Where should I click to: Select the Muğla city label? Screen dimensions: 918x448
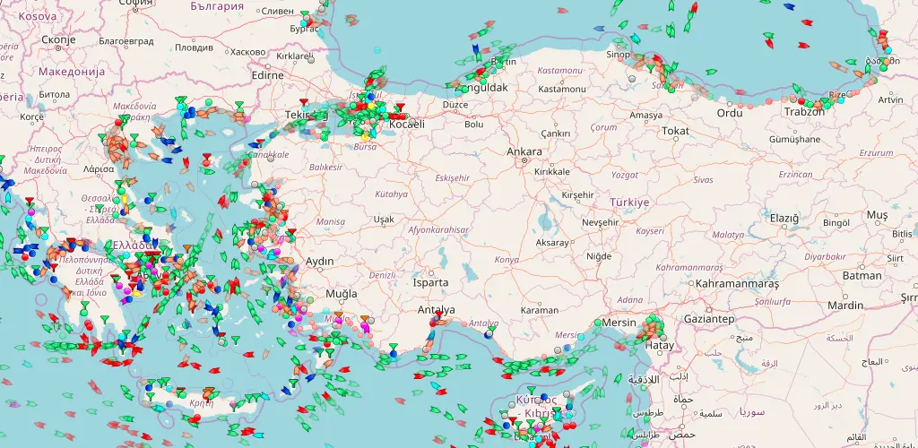[x=341, y=293]
